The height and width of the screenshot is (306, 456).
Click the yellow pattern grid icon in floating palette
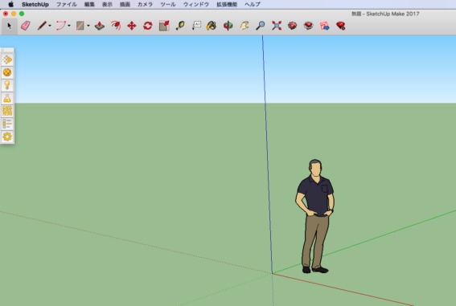pos(7,111)
